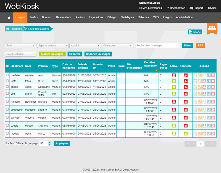Expand the Connexion filter dropdown

click(x=117, y=46)
